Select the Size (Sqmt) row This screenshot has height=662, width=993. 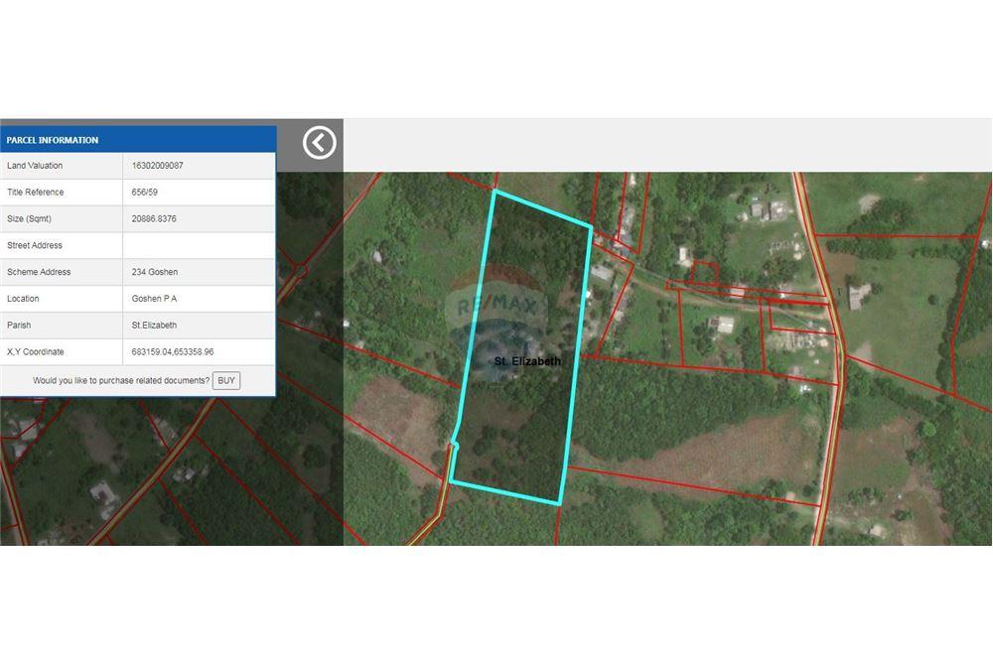139,218
